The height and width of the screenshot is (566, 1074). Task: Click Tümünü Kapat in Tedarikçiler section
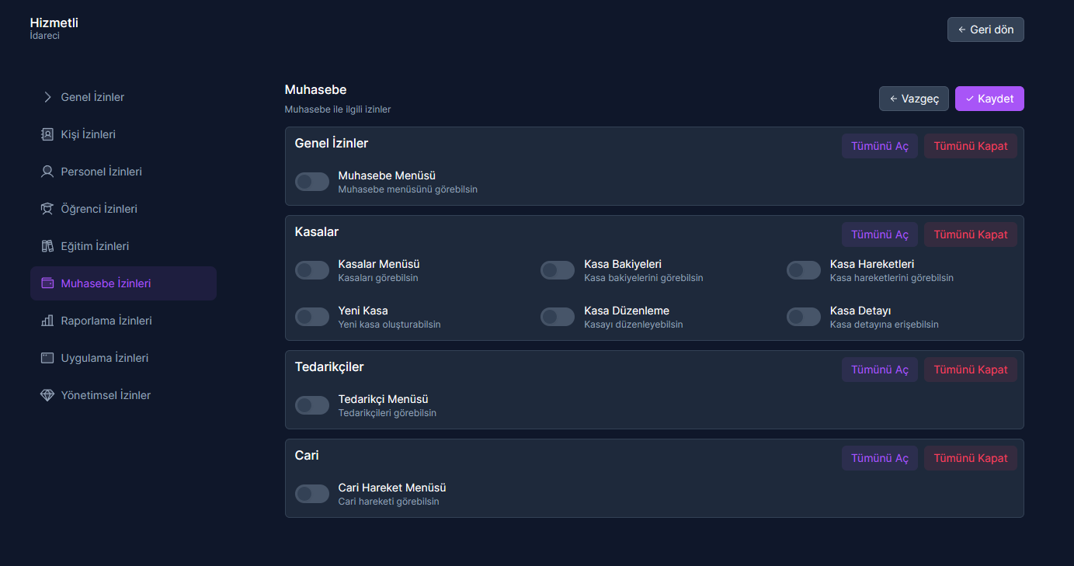(x=971, y=370)
